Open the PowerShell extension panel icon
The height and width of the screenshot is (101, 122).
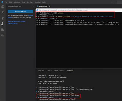3,35
